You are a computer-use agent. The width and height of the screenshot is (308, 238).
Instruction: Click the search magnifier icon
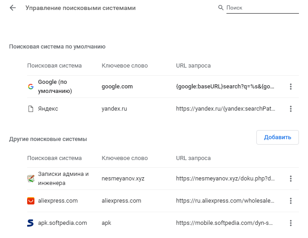[x=221, y=8]
